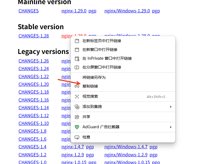The image size is (219, 164).
Task: Open the nginx-1.2.9 download link
Action: coord(73,155)
